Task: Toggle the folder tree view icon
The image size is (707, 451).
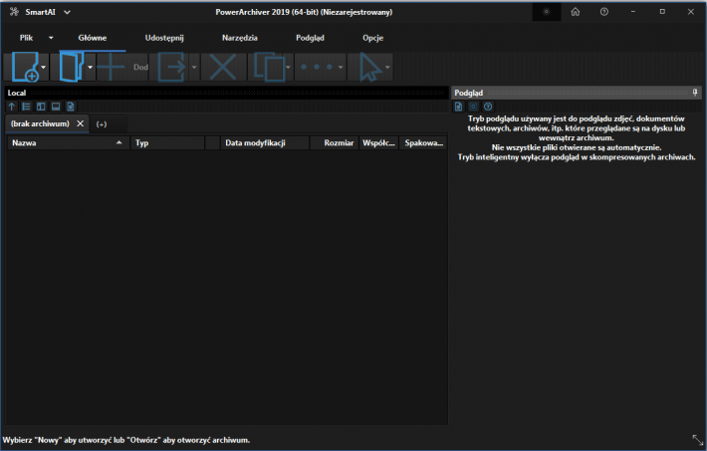Action: point(26,107)
